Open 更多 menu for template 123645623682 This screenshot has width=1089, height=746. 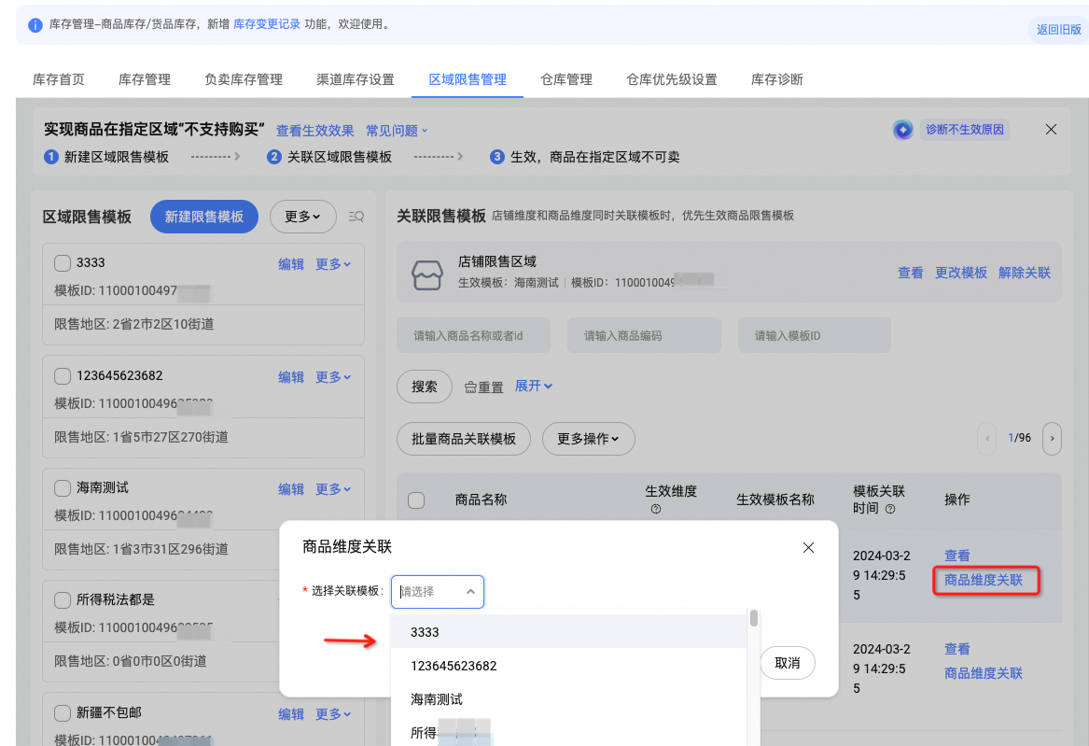333,377
